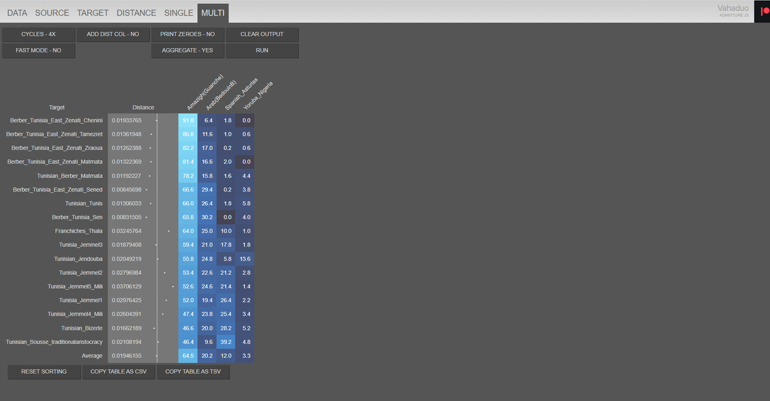Image resolution: width=770 pixels, height=401 pixels.
Task: Click distance value 0.01933765
Action: click(x=126, y=120)
